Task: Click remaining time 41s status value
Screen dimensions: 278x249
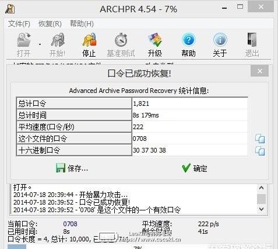Action: coord(203,231)
